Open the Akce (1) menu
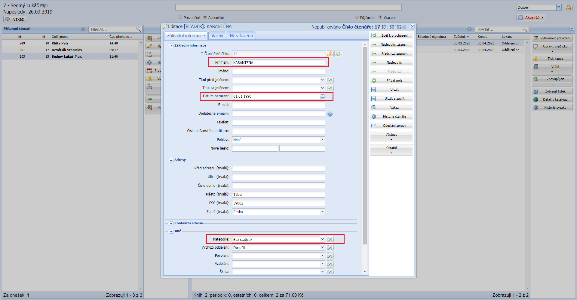The image size is (577, 300). click(x=531, y=17)
